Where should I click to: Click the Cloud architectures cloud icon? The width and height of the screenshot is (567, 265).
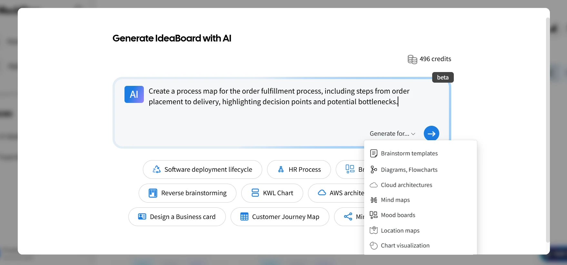(373, 185)
